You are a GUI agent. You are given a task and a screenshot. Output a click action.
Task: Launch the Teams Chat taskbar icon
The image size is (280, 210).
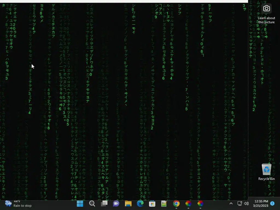pos(116,203)
